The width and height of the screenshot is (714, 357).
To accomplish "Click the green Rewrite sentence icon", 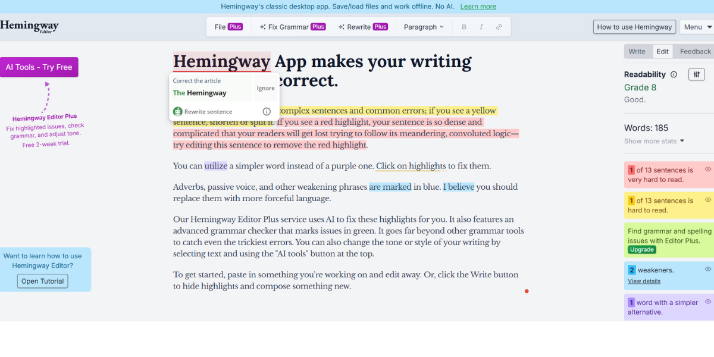I will (x=177, y=111).
